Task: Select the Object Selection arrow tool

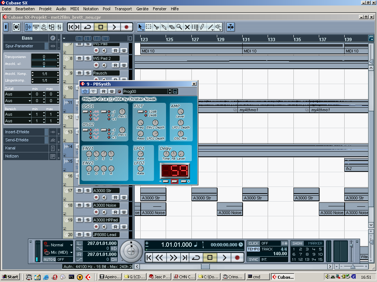Action: pos(140,27)
